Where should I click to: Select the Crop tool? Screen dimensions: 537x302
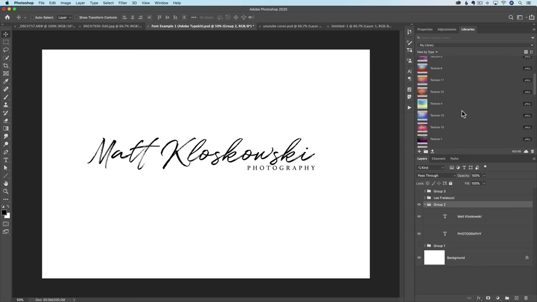pos(6,66)
